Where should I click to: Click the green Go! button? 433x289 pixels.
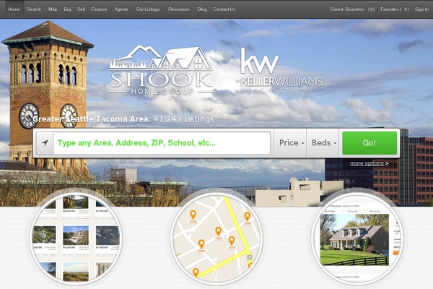point(369,143)
